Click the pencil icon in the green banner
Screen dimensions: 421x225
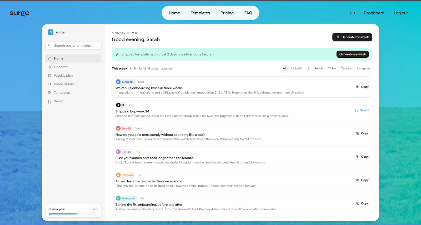coord(117,54)
